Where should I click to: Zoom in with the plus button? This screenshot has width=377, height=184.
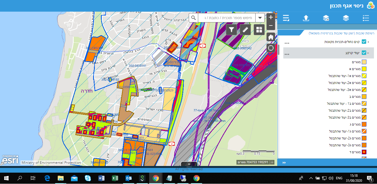point(271,17)
